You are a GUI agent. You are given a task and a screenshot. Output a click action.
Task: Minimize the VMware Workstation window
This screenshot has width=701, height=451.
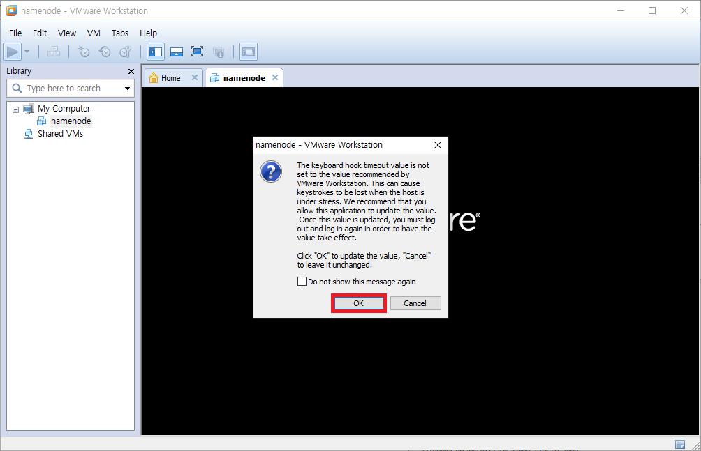621,10
